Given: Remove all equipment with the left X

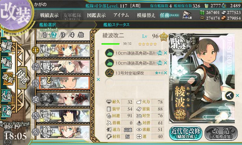Looking at the screenshot, I should [98, 79].
